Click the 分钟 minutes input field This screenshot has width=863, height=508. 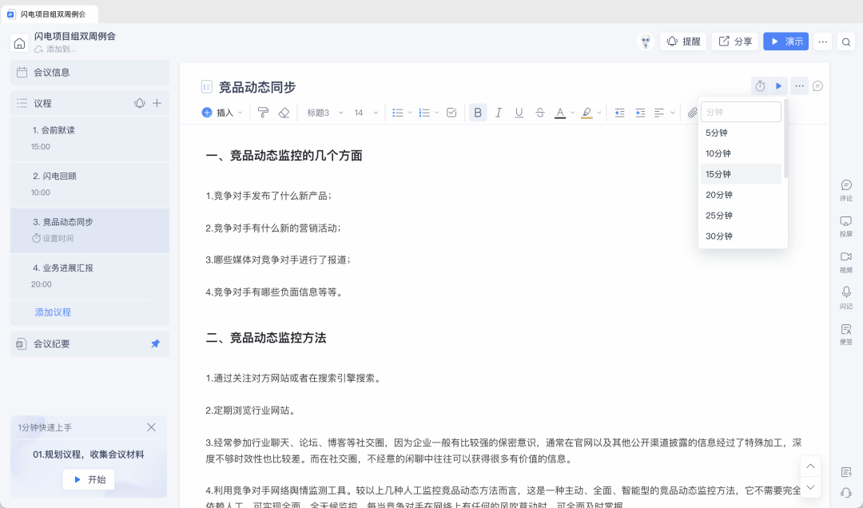pyautogui.click(x=740, y=112)
